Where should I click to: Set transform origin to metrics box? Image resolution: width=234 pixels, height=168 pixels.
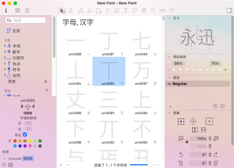coord(209,121)
